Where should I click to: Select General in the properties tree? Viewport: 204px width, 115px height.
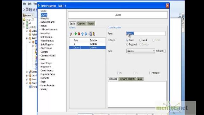coord(43,11)
